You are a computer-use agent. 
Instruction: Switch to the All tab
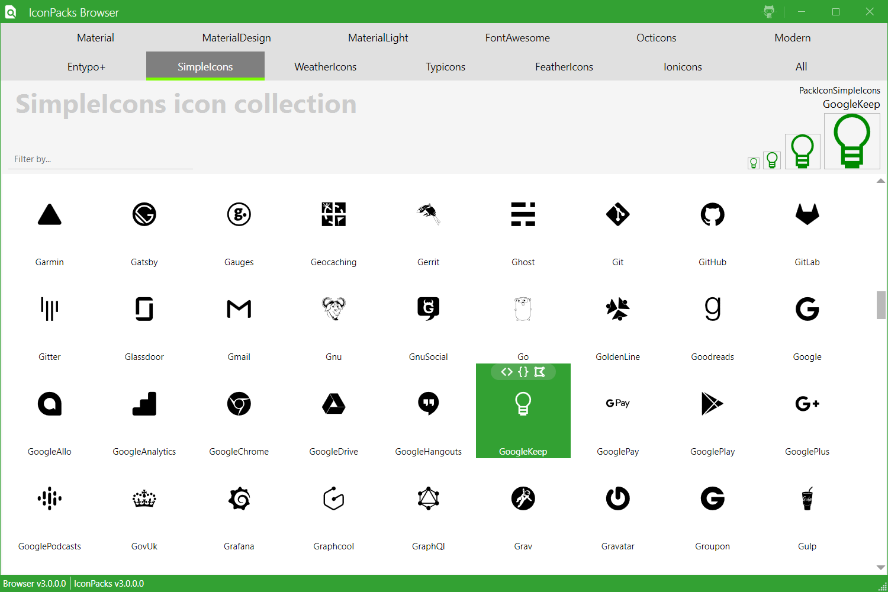point(801,66)
